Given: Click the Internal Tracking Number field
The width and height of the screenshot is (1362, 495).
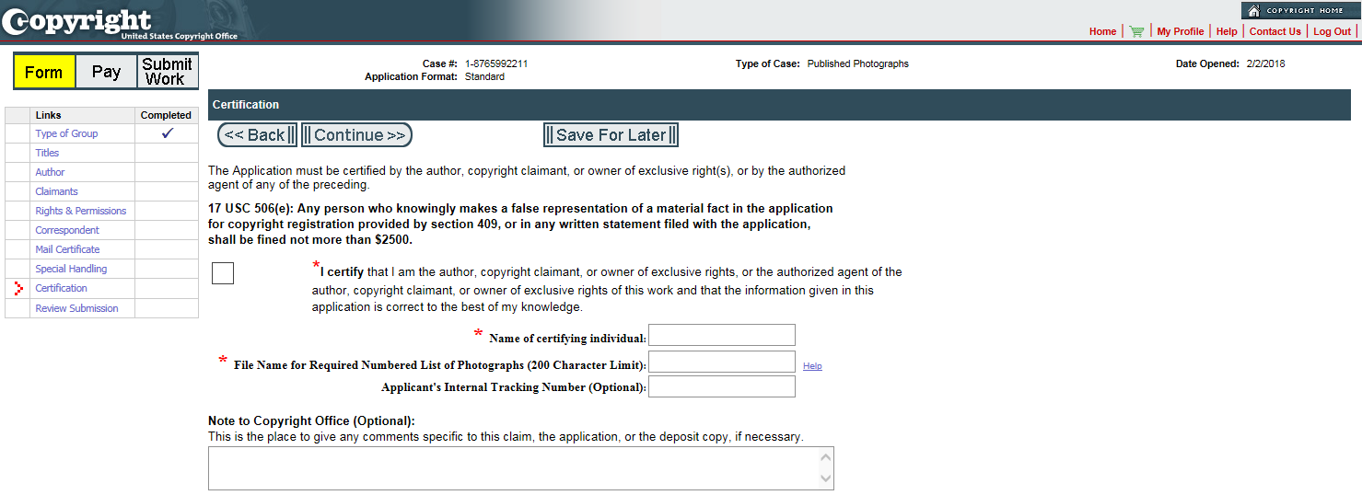Looking at the screenshot, I should (722, 386).
